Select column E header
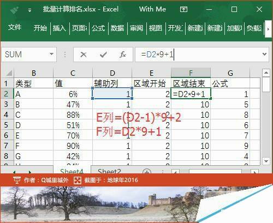The height and width of the screenshot is (223, 273). click(x=151, y=73)
